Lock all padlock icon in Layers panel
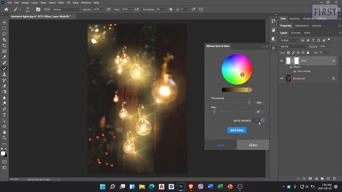This screenshot has height=192, width=342. coord(308,53)
